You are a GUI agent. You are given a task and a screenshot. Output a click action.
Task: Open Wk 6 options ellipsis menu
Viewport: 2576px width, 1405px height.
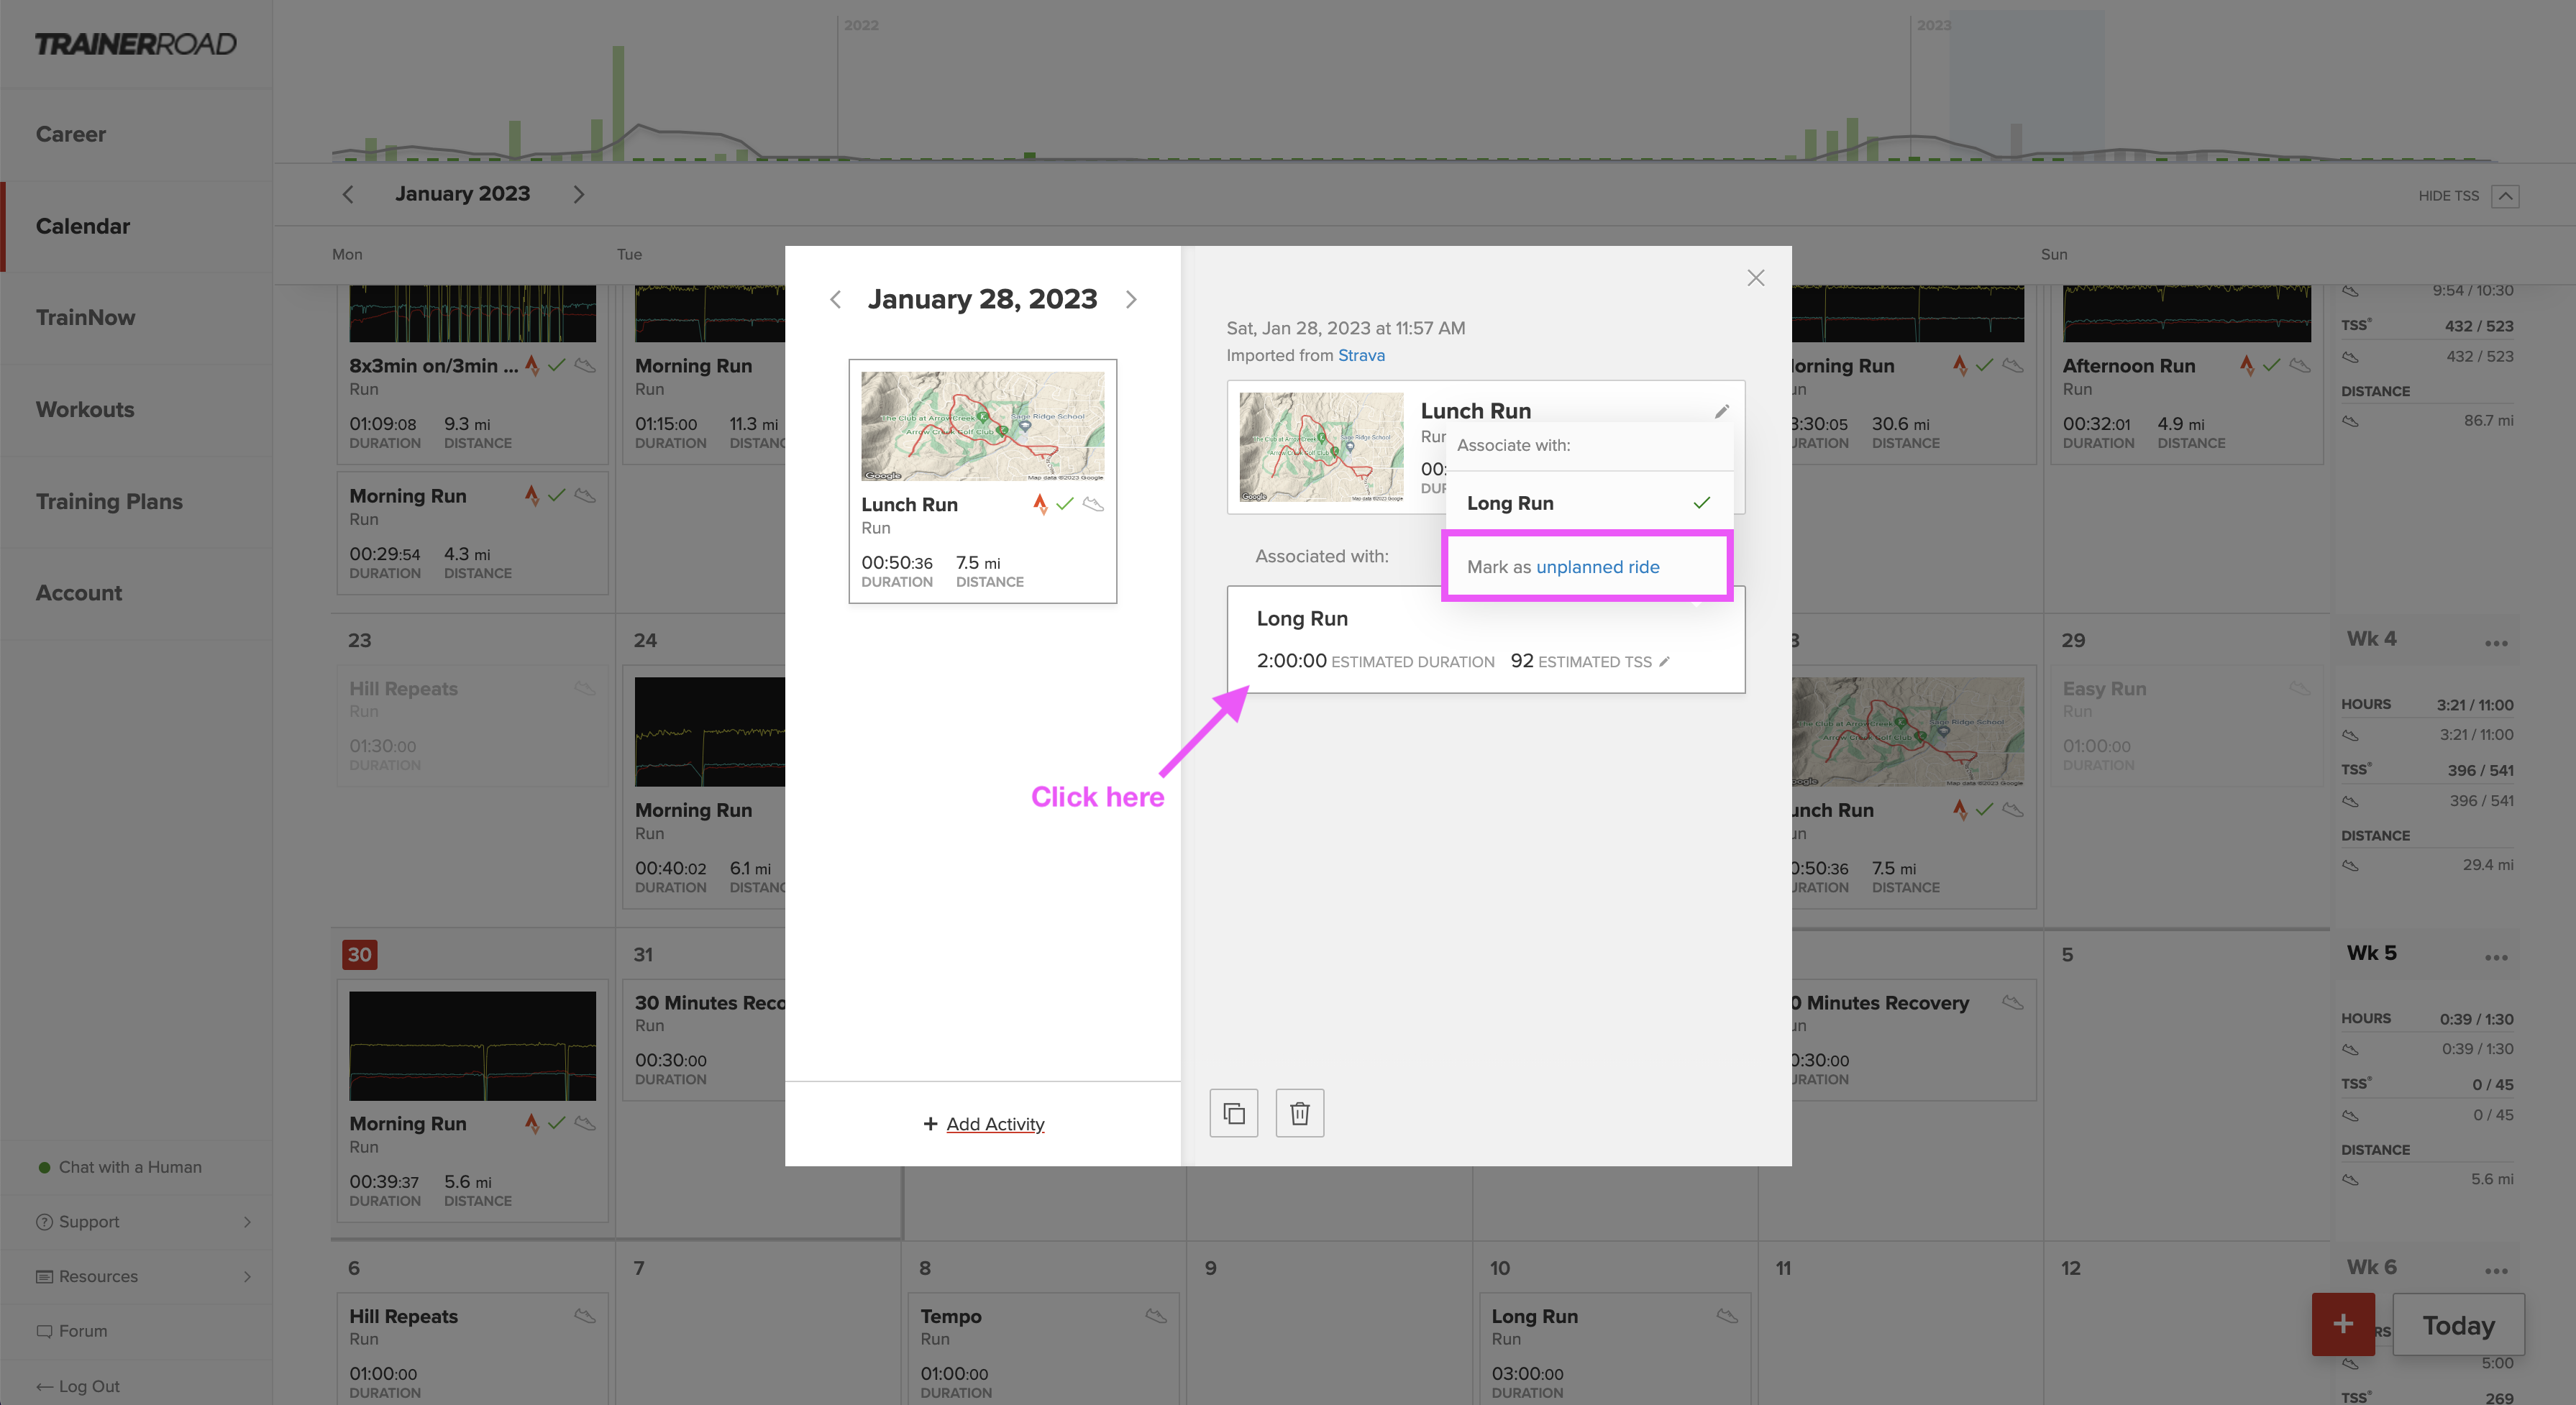point(2496,1271)
